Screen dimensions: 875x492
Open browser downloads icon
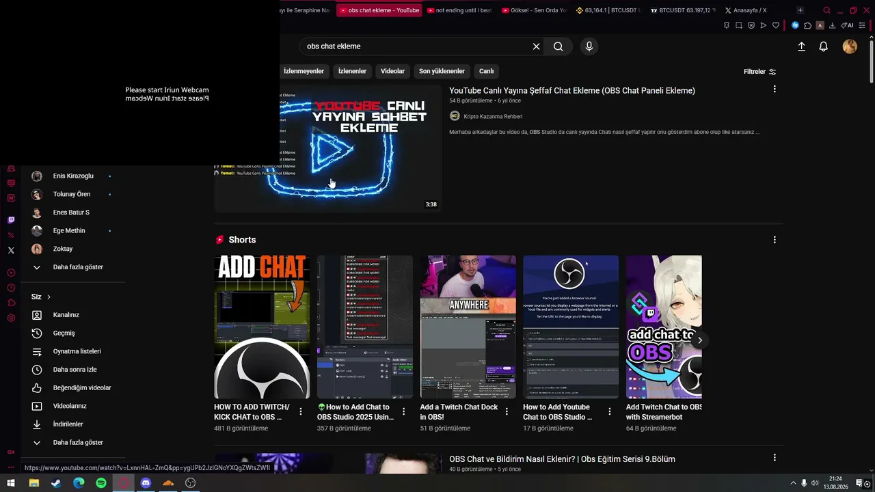tap(832, 25)
